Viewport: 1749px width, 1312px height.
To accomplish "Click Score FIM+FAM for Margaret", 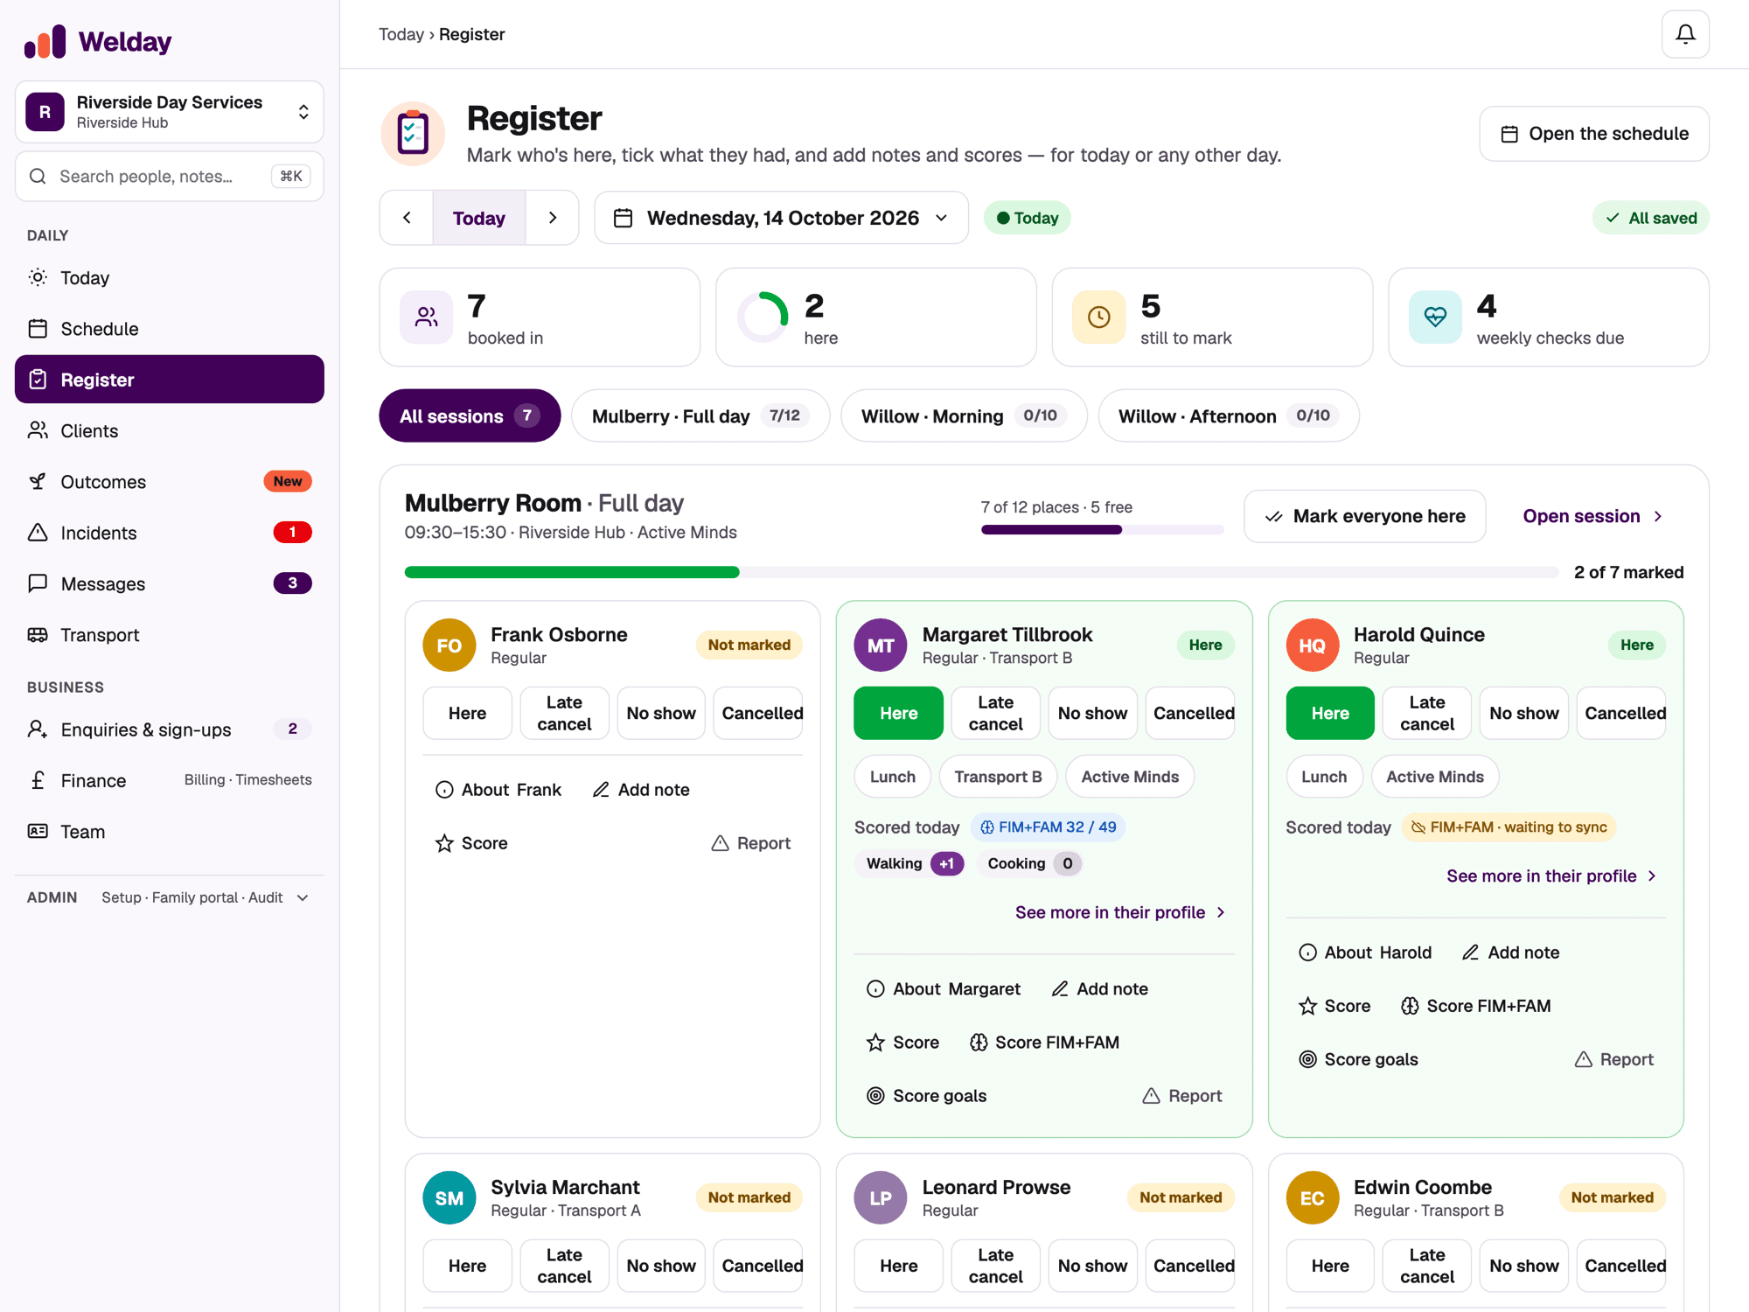I will pos(1044,1042).
